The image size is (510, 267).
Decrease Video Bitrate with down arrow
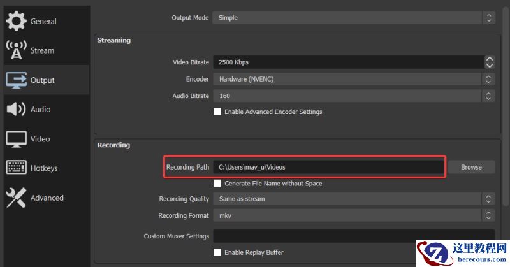[490, 66]
